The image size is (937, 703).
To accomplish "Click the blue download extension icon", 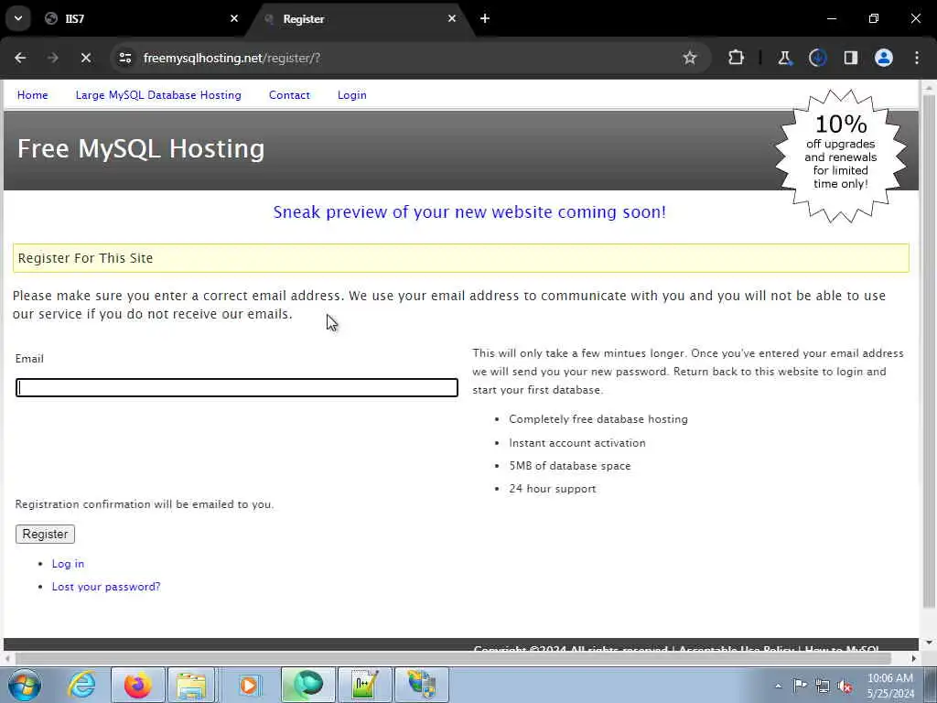I will coord(817,58).
